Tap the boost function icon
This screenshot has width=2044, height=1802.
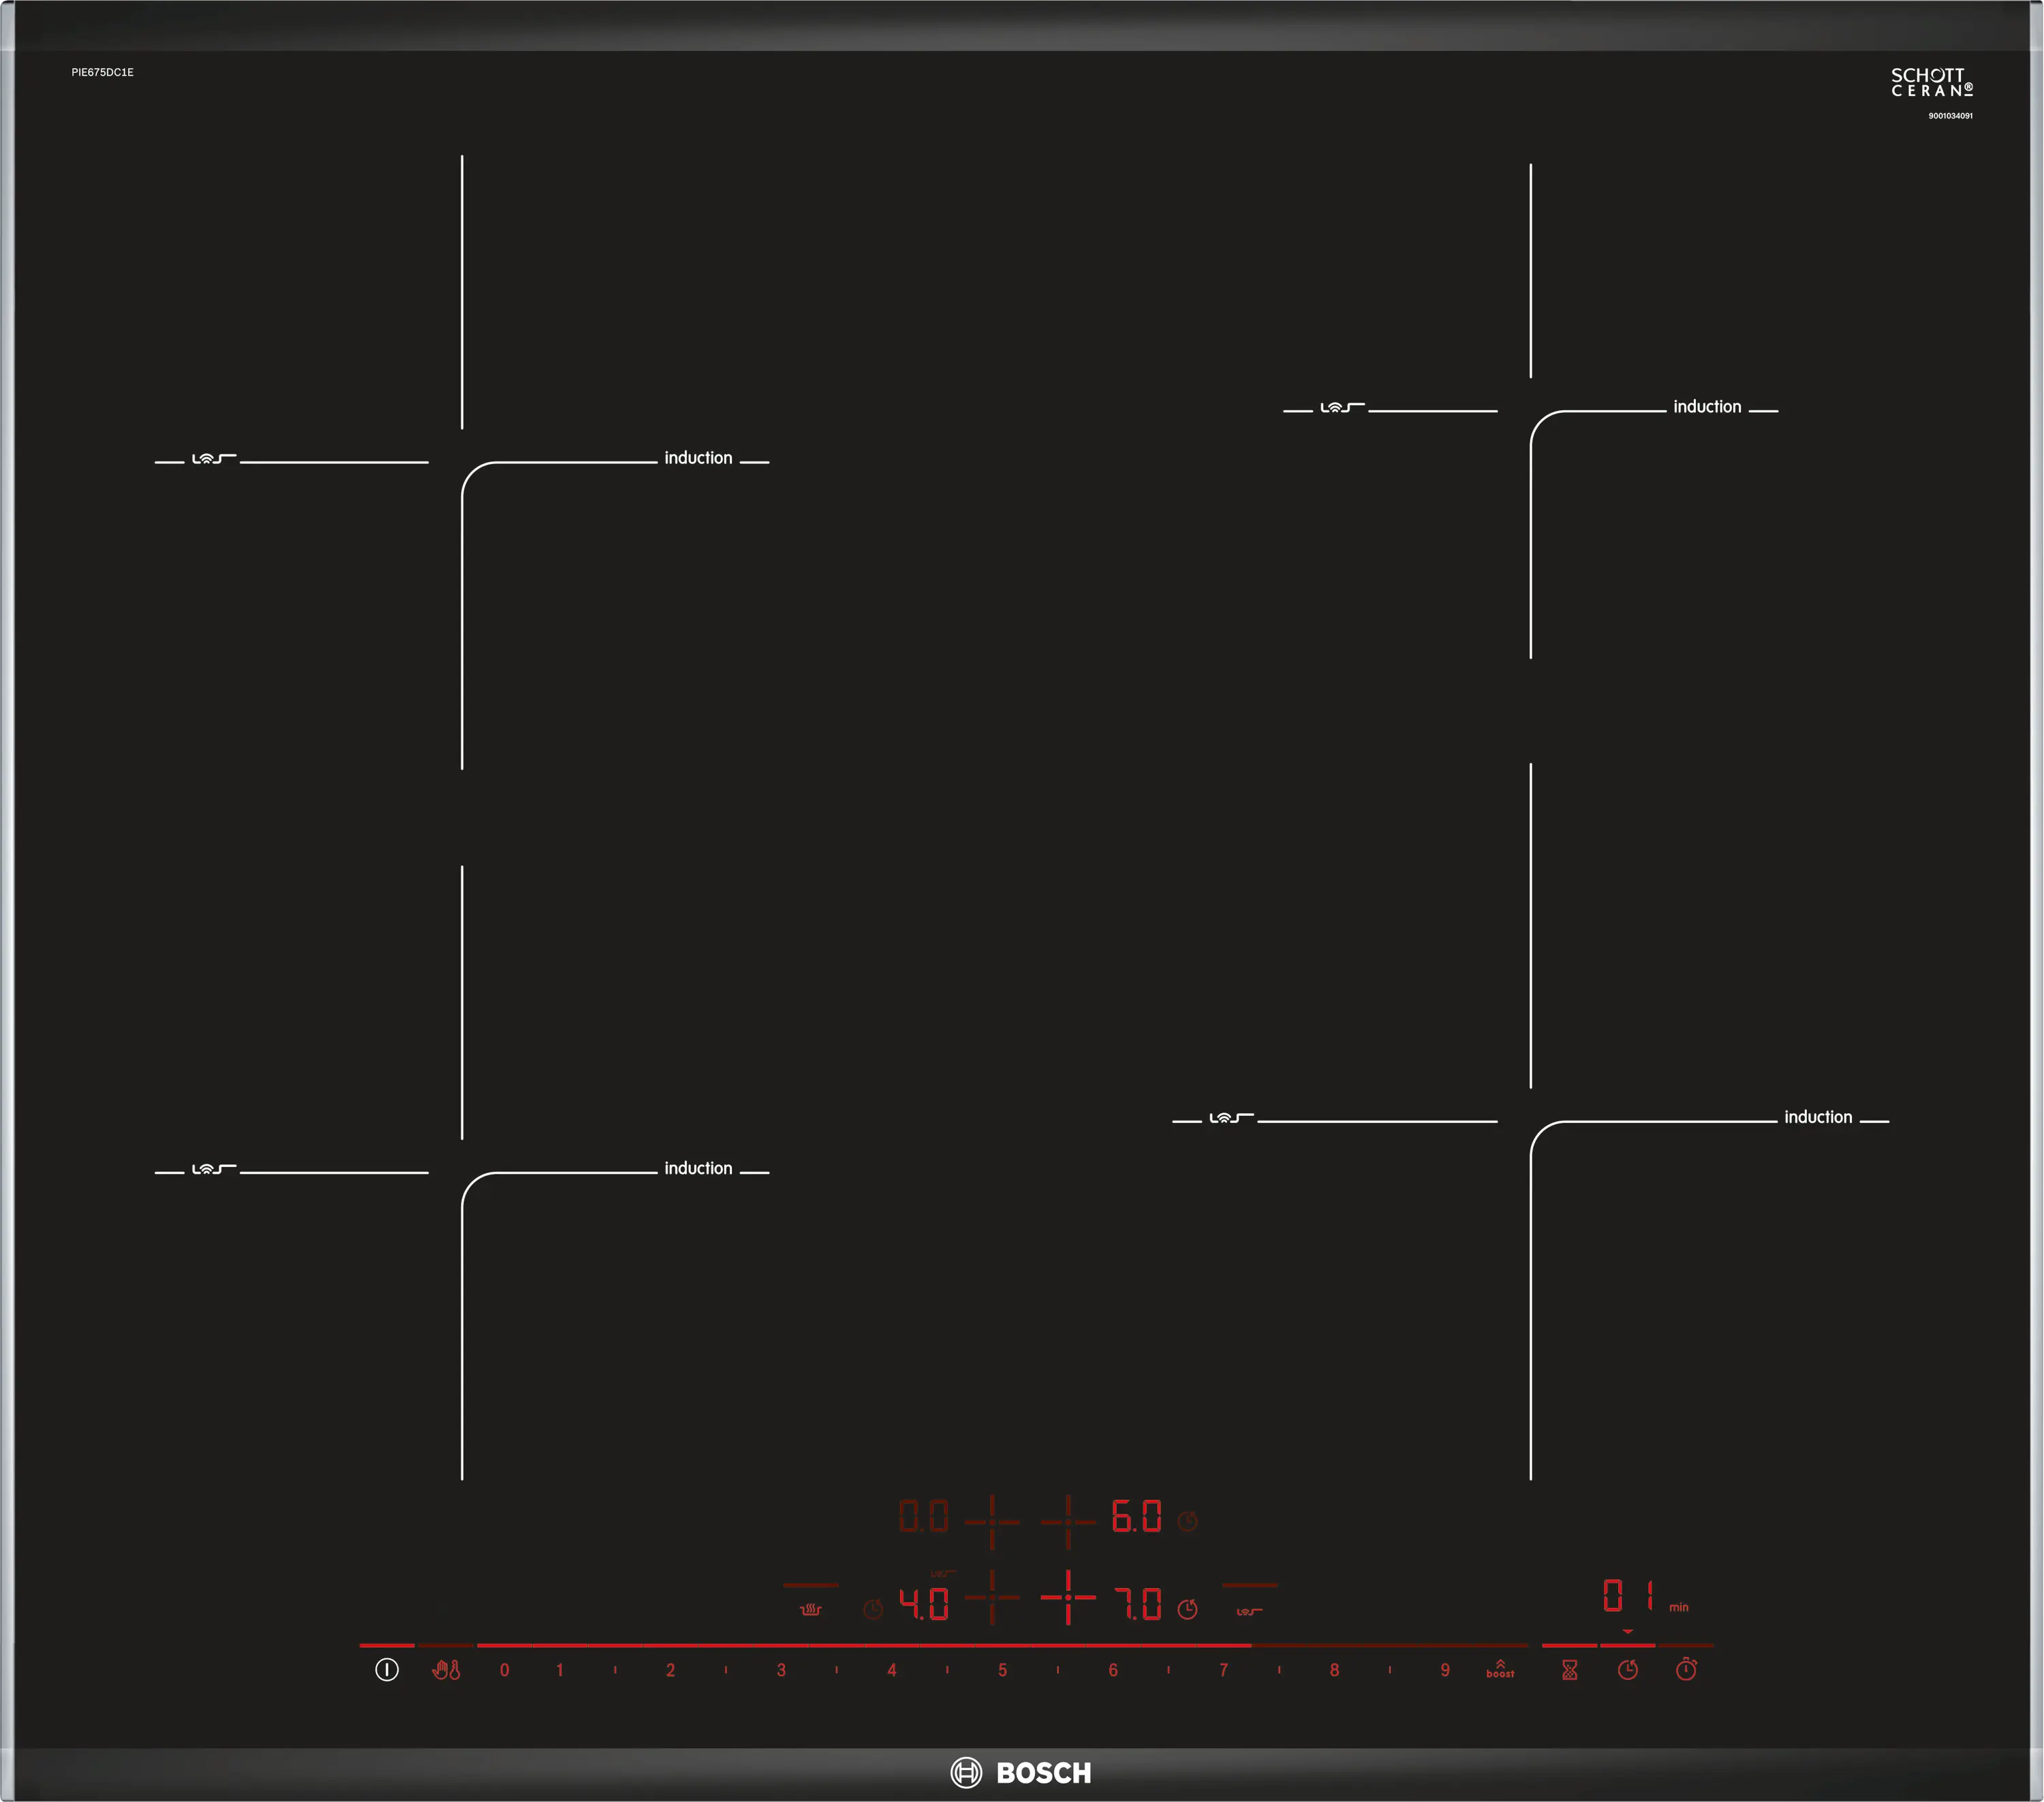[1500, 1669]
